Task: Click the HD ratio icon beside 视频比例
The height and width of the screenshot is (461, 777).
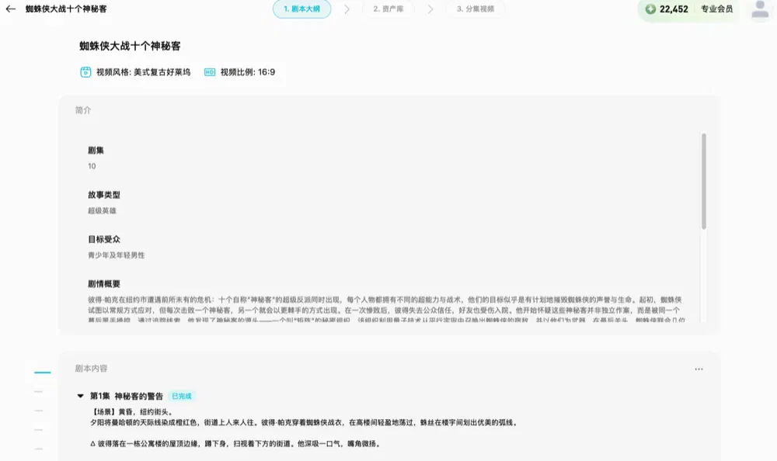Action: (x=210, y=72)
